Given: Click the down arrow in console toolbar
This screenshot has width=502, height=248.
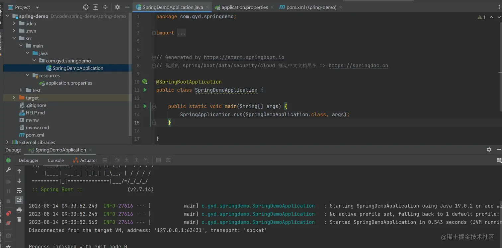Looking at the screenshot, I should (19, 181).
